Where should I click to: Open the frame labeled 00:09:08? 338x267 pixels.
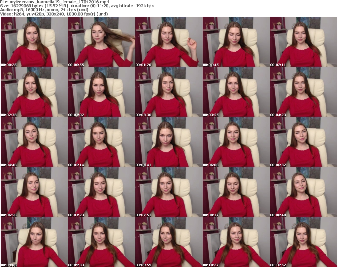[x=34, y=242]
